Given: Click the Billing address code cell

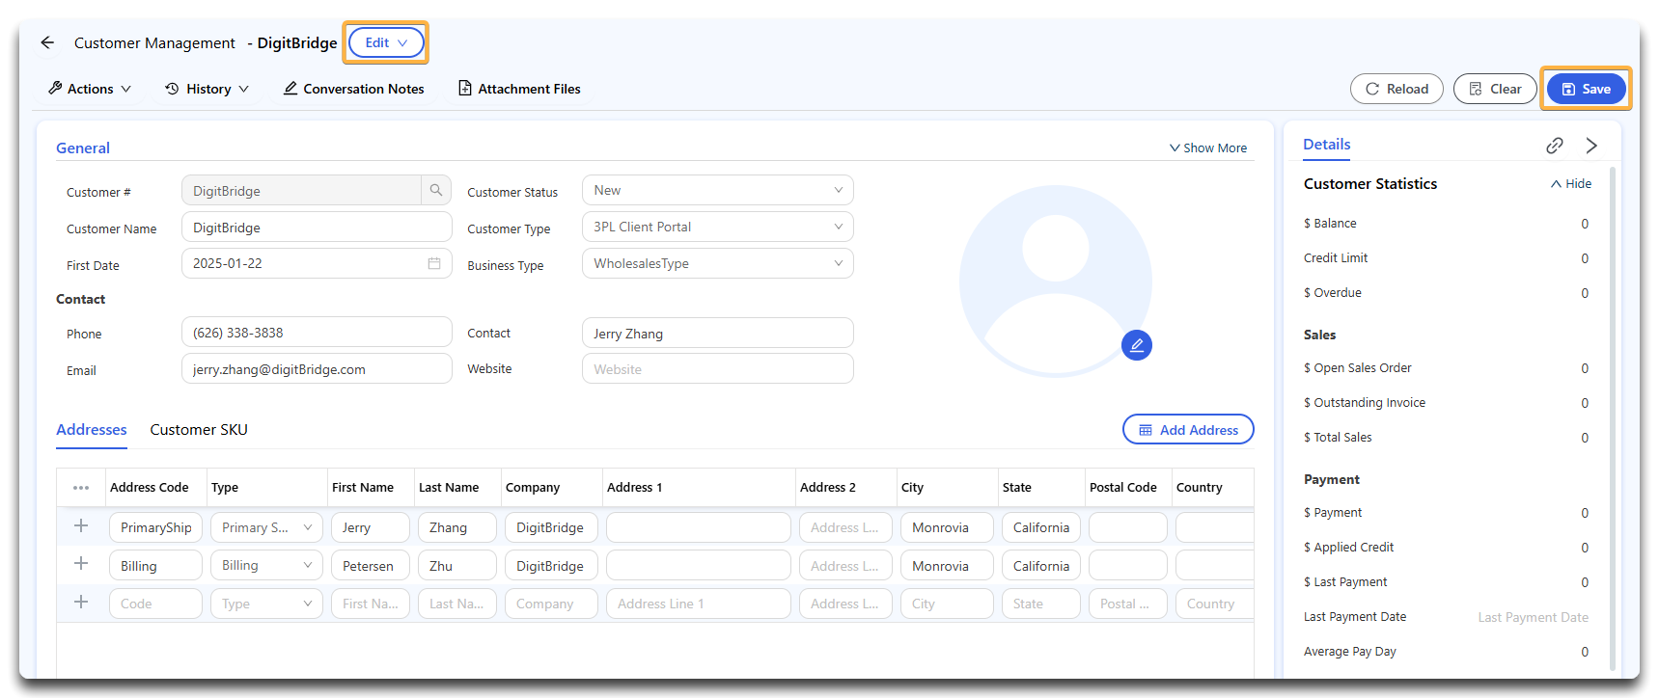Looking at the screenshot, I should [155, 566].
